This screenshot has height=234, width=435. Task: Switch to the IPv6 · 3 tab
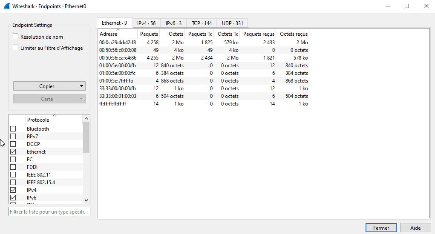(x=174, y=23)
